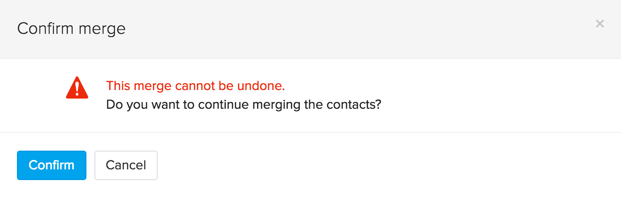Select the exclamation mark alert icon
621x197 pixels.
click(77, 88)
